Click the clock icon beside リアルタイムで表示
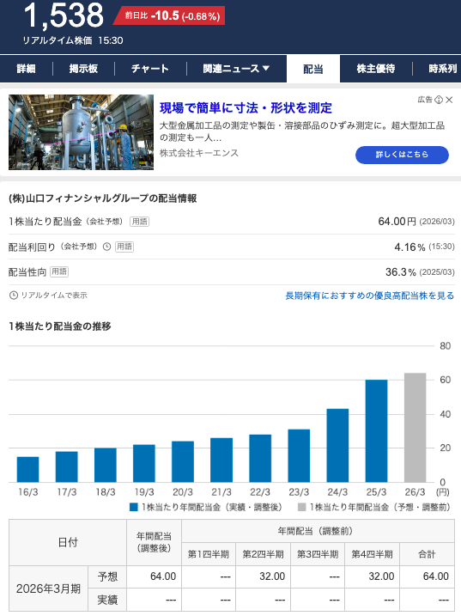The height and width of the screenshot is (616, 461). pos(14,296)
